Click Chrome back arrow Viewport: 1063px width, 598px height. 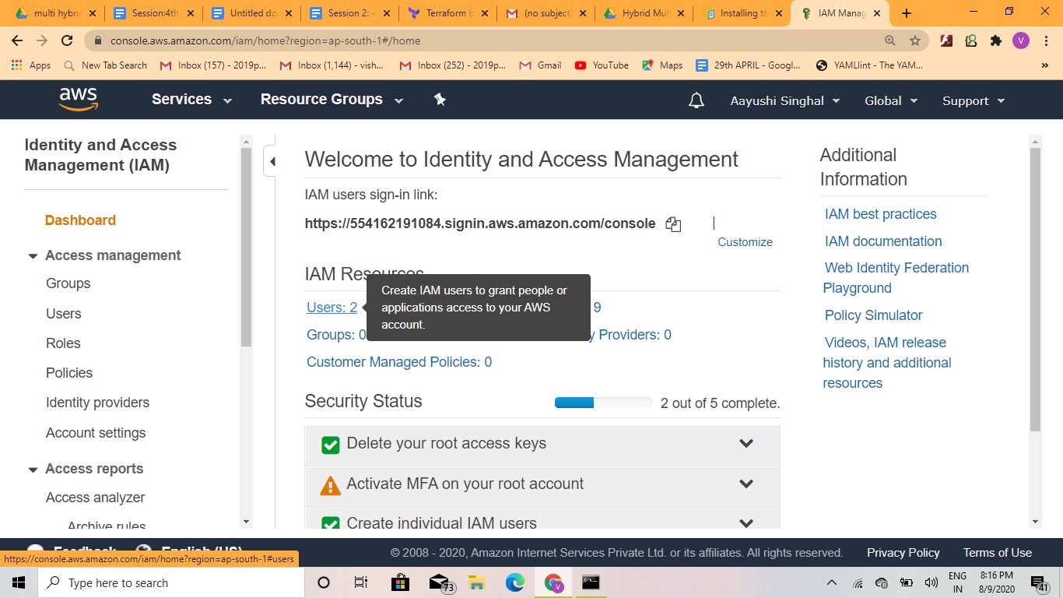pyautogui.click(x=17, y=40)
